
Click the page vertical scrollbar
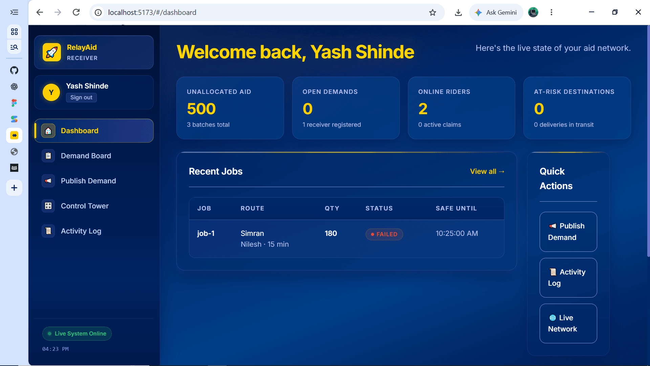click(x=648, y=141)
